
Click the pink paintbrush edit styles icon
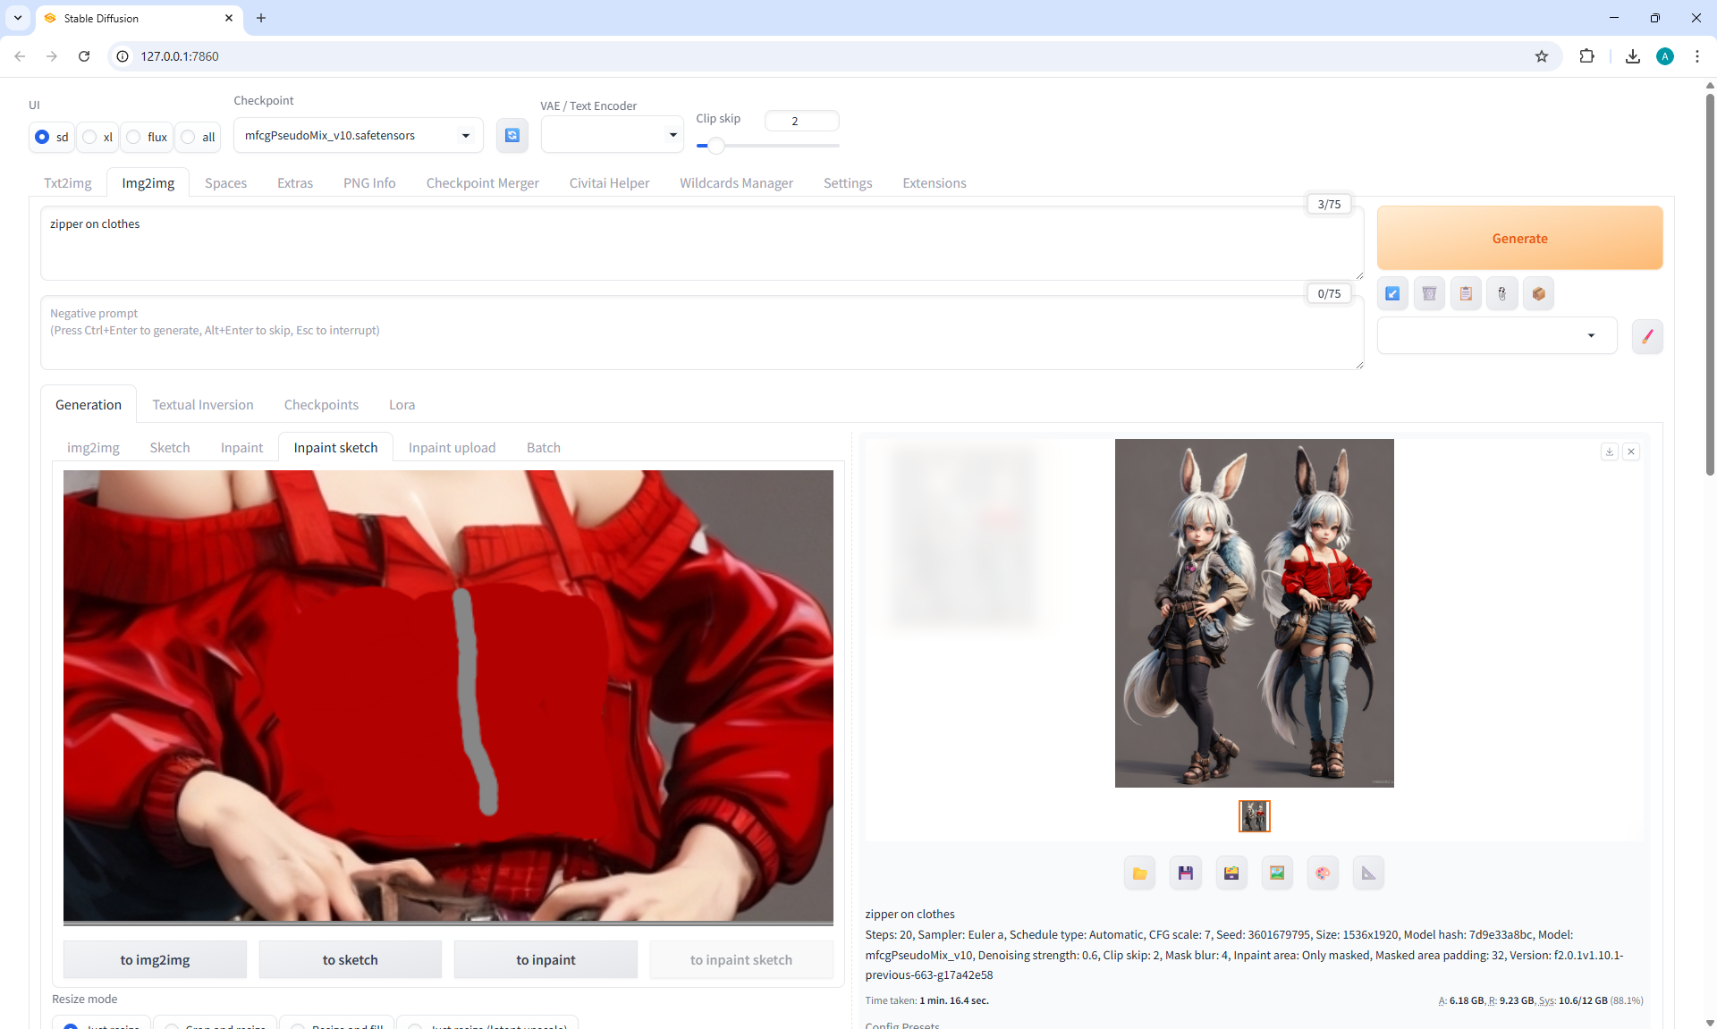1647,336
